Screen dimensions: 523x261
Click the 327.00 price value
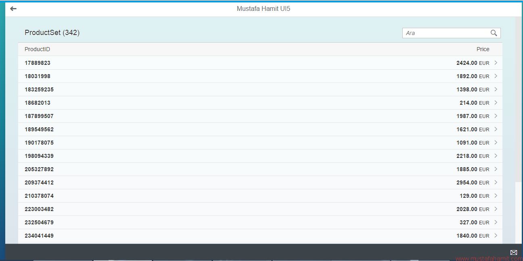pyautogui.click(x=469, y=222)
